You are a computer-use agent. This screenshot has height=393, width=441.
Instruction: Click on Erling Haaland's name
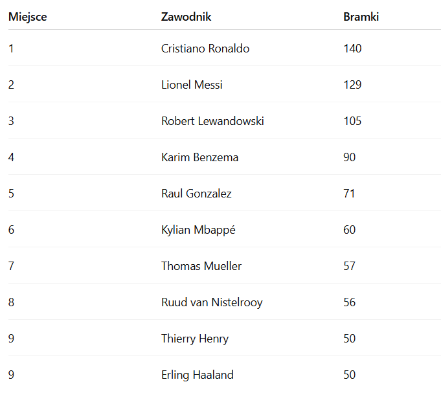pyautogui.click(x=197, y=375)
